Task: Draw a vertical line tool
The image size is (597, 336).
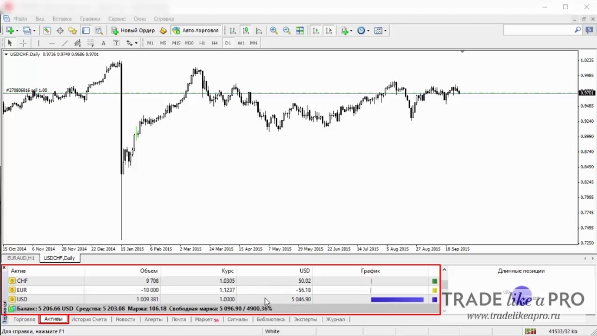Action: pos(39,43)
